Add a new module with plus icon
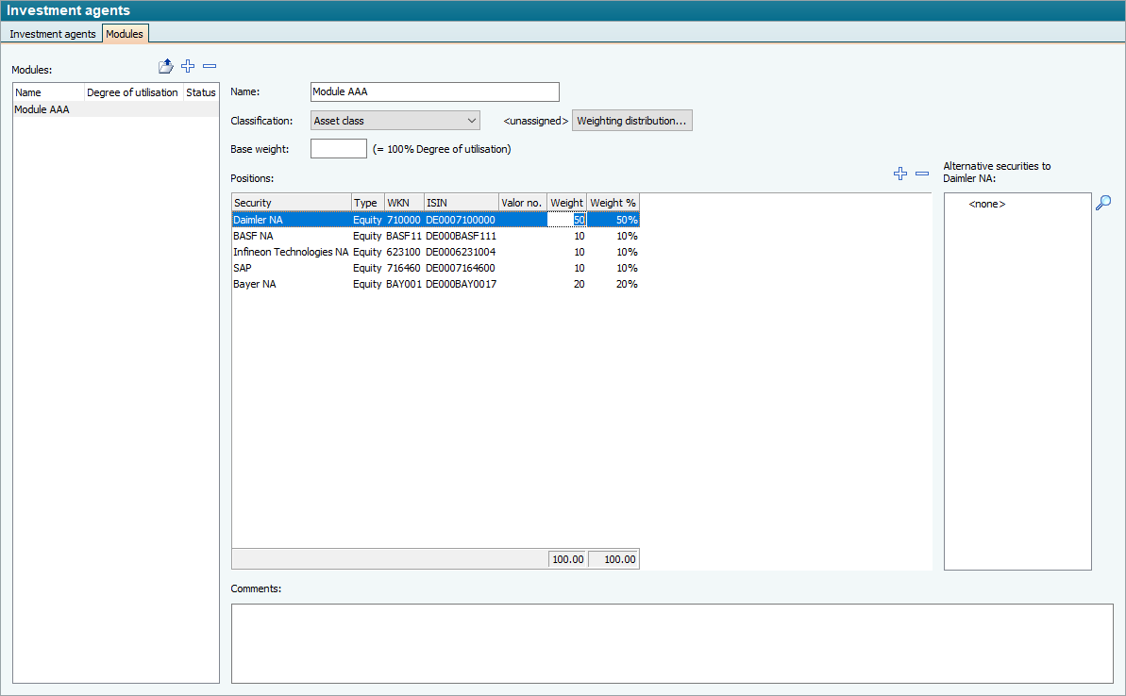The height and width of the screenshot is (696, 1126). click(x=188, y=66)
